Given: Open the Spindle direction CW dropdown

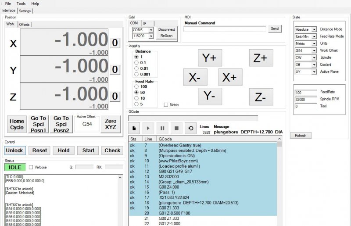Looking at the screenshot, I should (x=314, y=57).
